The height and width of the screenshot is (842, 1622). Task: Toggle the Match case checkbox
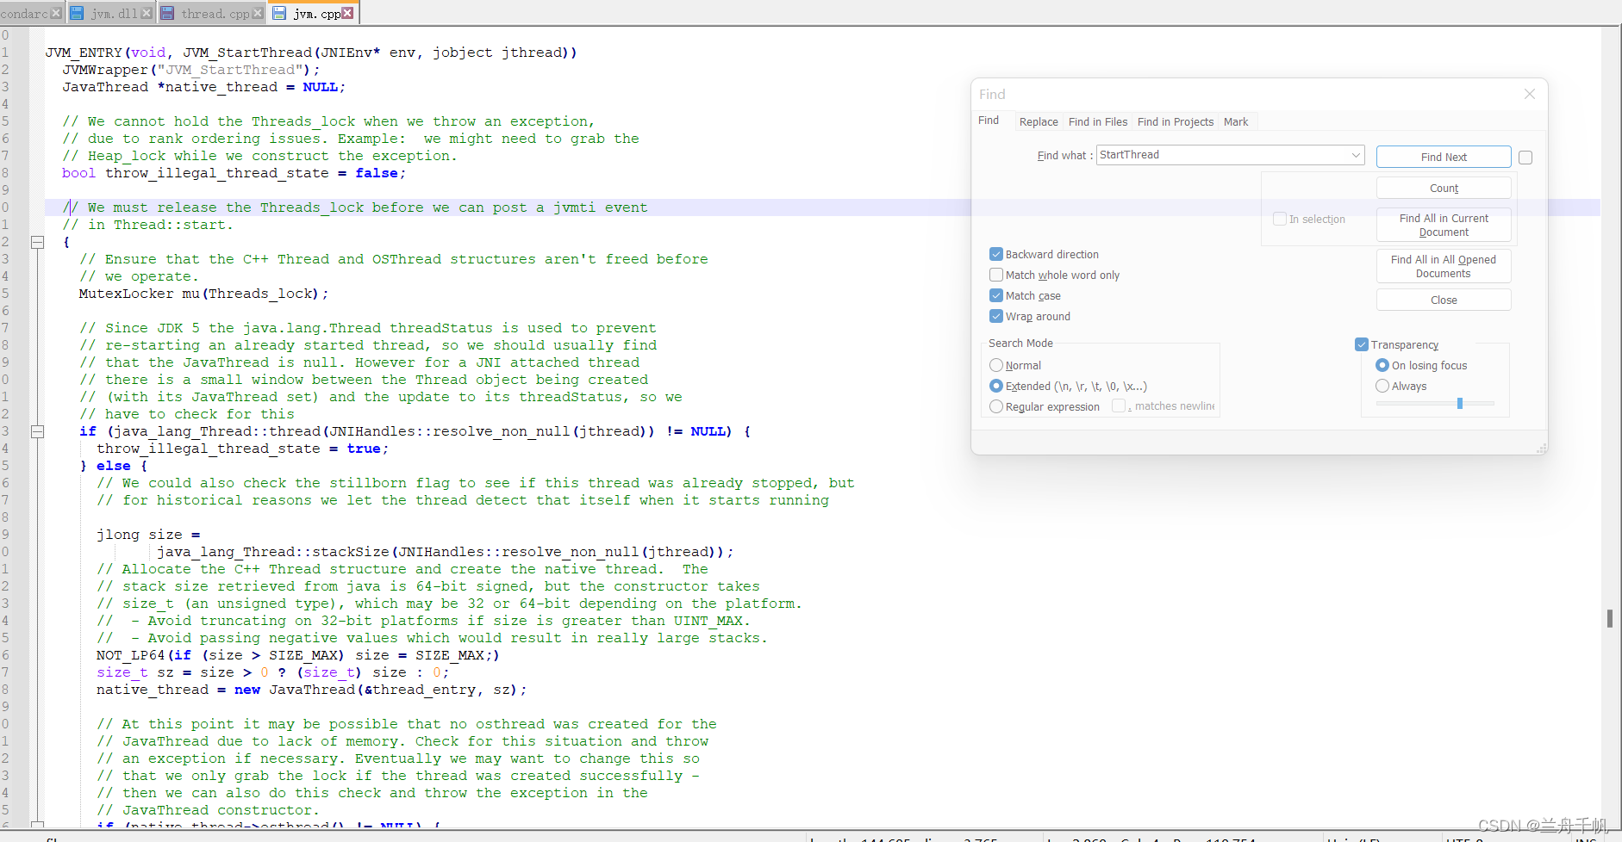[x=996, y=295]
